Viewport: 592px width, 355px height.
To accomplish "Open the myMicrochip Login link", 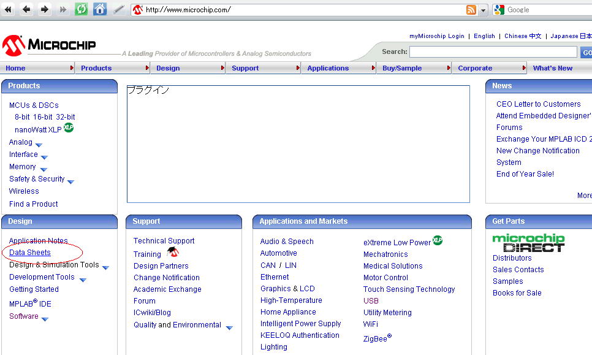I will tap(437, 36).
